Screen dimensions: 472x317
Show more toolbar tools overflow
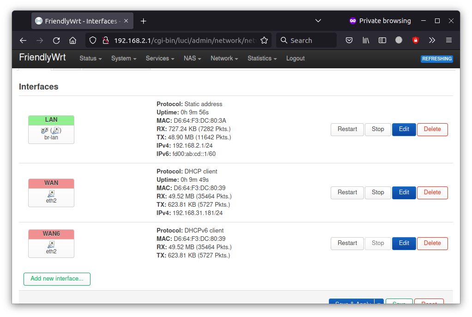pyautogui.click(x=432, y=40)
